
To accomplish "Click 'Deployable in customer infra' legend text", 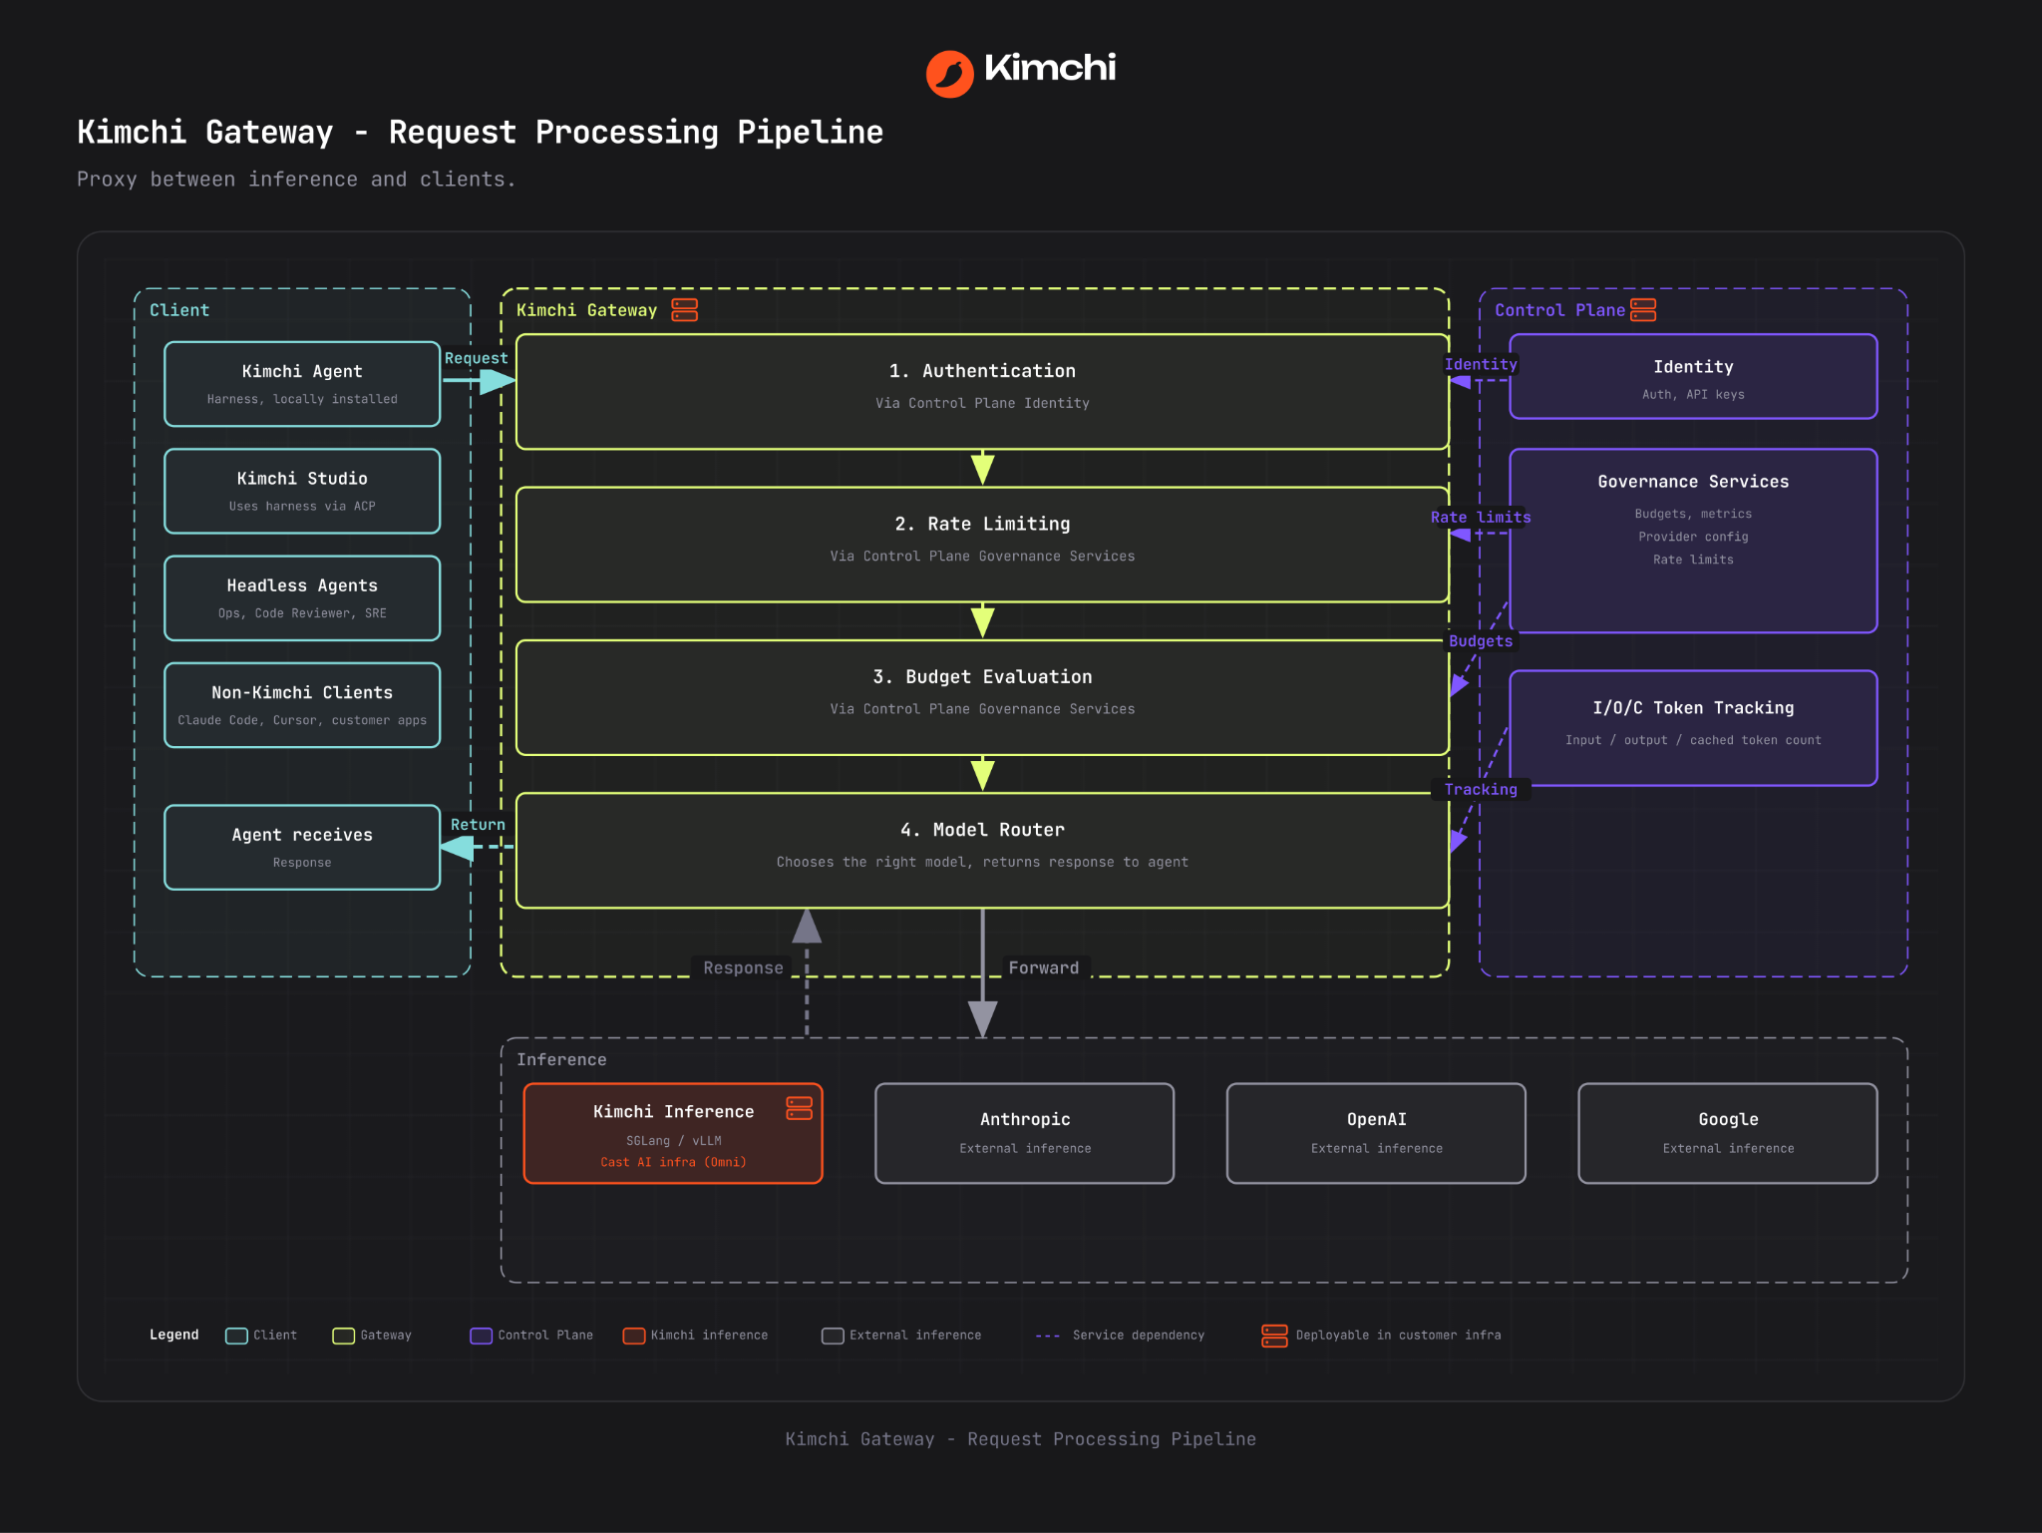I will click(x=1398, y=1336).
